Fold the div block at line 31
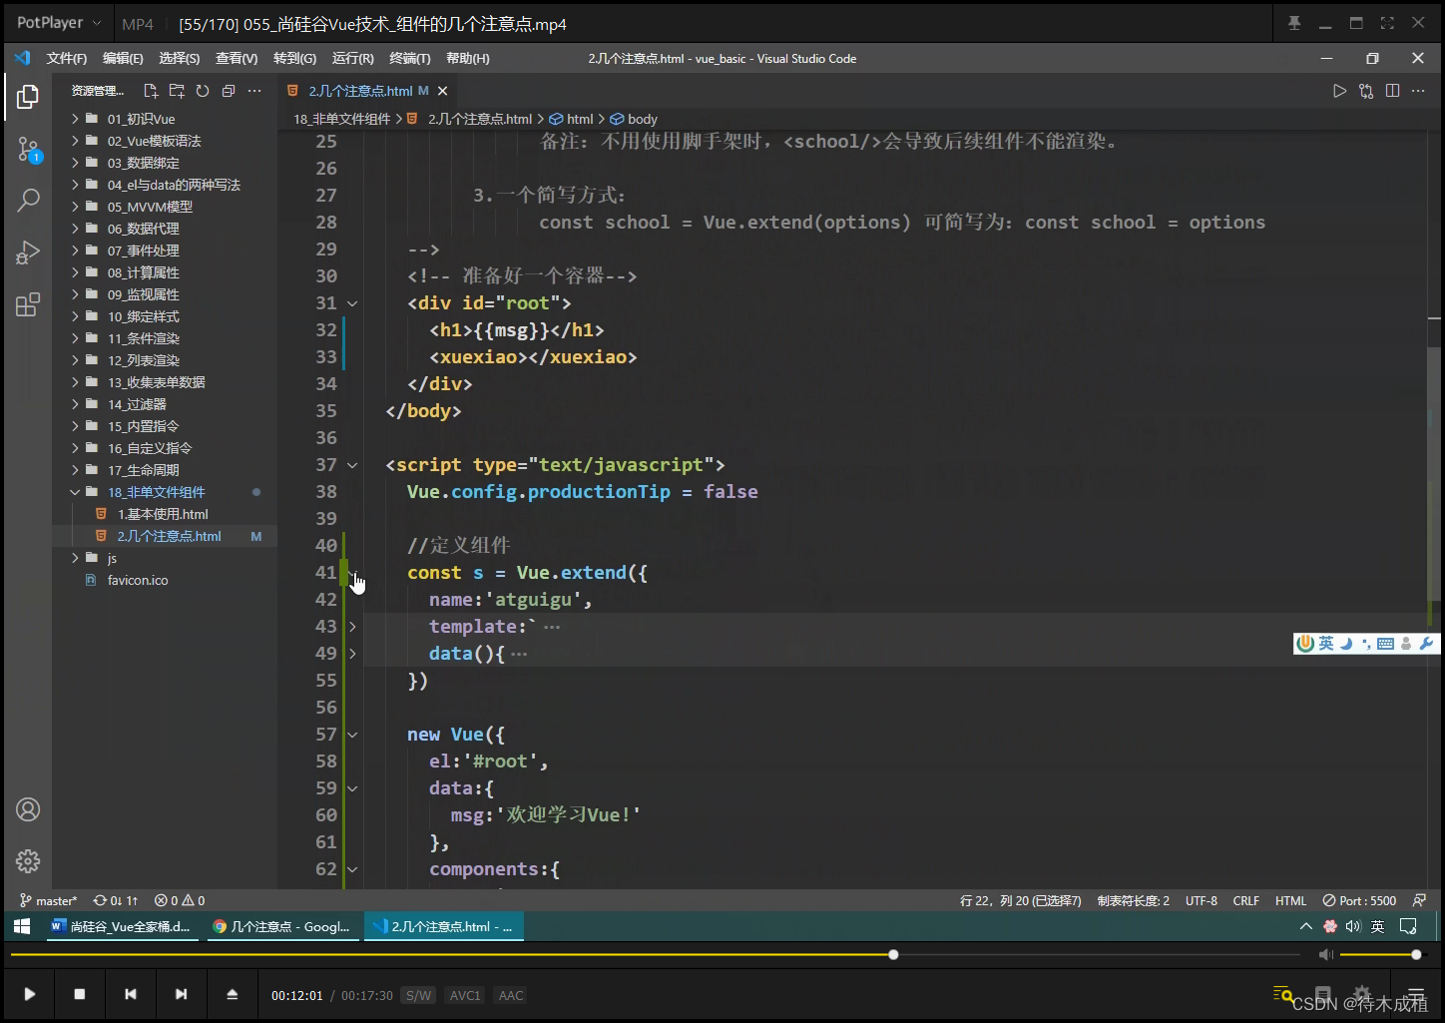Viewport: 1445px width, 1023px height. click(x=352, y=303)
